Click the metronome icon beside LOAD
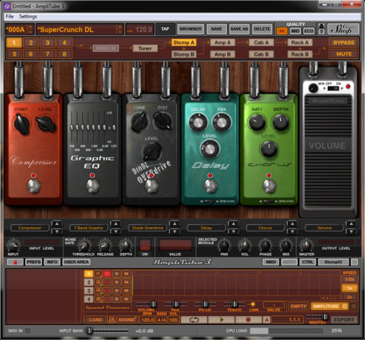 [112, 320]
